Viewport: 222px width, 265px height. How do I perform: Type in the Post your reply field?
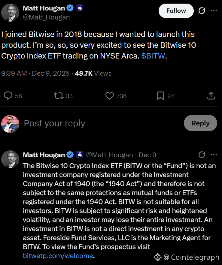pyautogui.click(x=90, y=123)
